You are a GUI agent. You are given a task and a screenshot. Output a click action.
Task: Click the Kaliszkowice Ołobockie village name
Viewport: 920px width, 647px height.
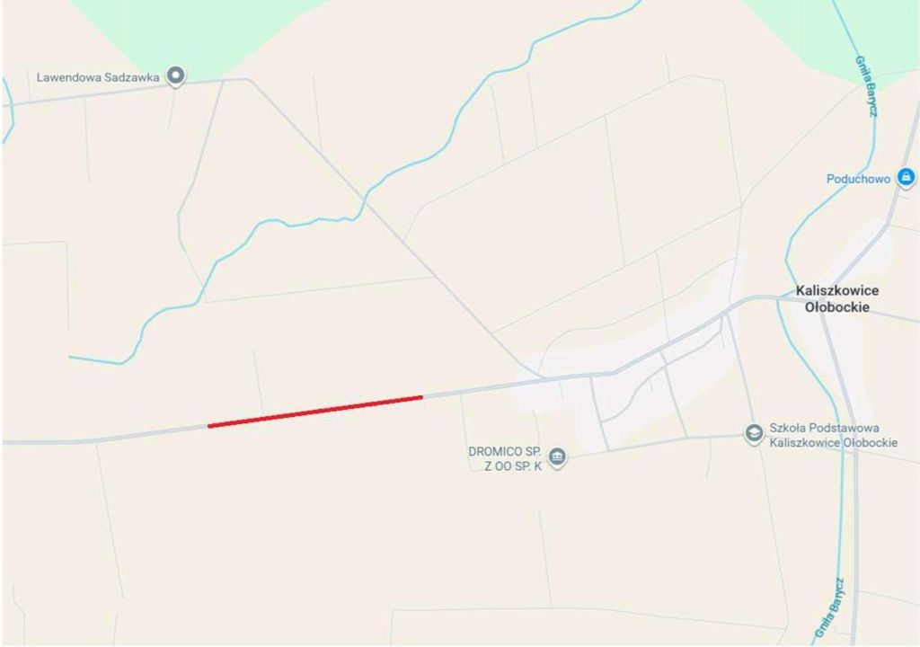pos(837,298)
